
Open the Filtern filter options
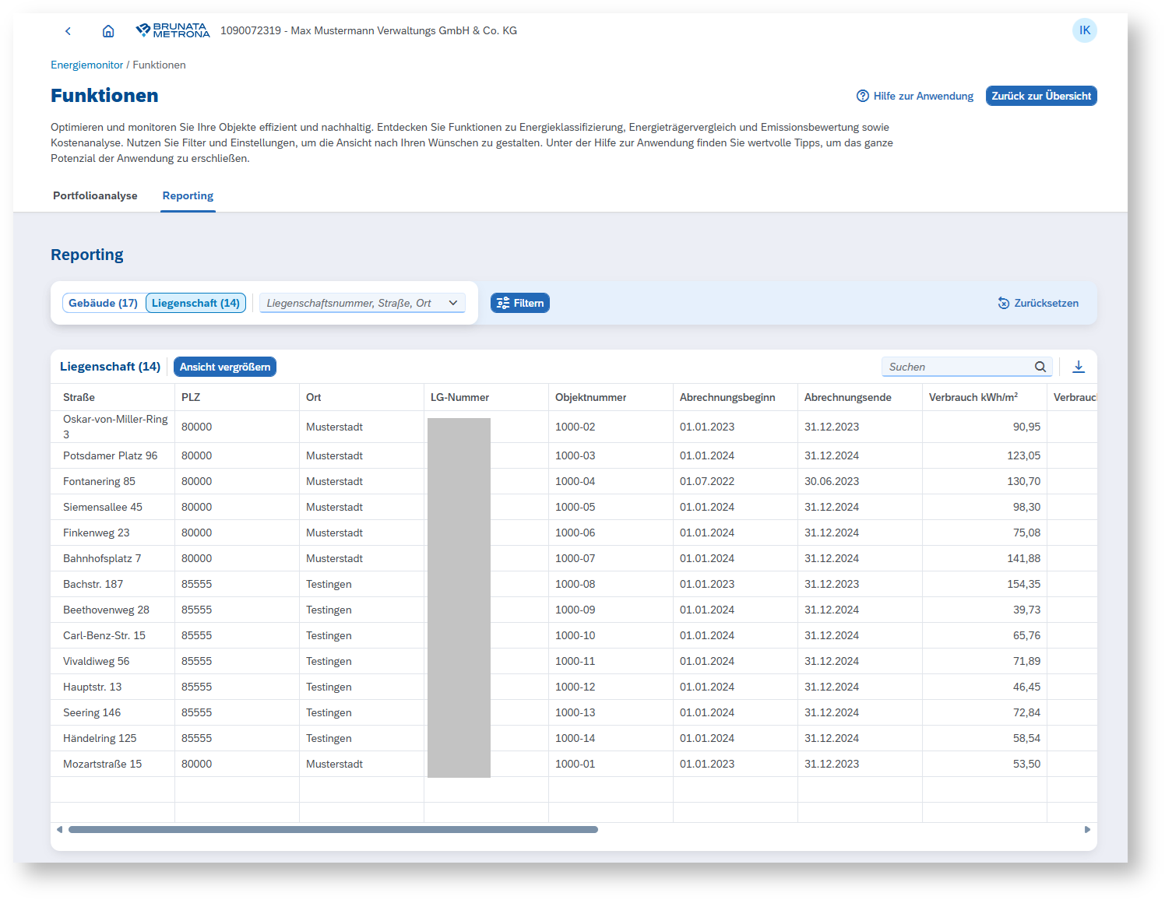[520, 303]
